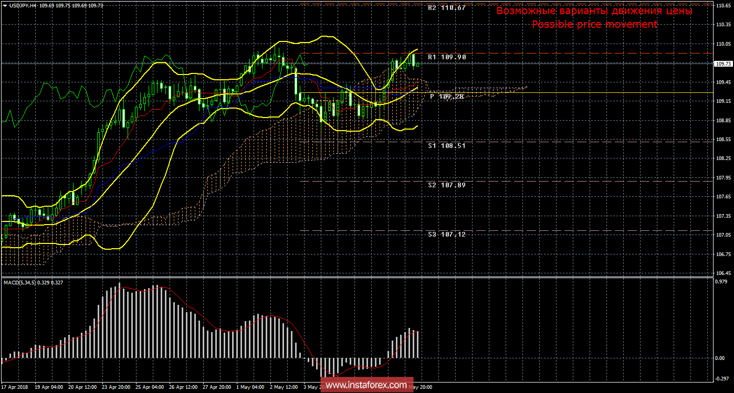This screenshot has height=393, width=734.
Task: Click the 1 May 04:00 time label
Action: click(x=250, y=387)
